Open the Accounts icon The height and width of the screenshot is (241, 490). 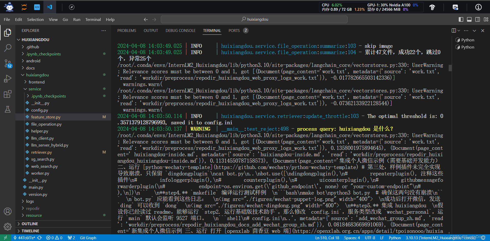[8, 211]
